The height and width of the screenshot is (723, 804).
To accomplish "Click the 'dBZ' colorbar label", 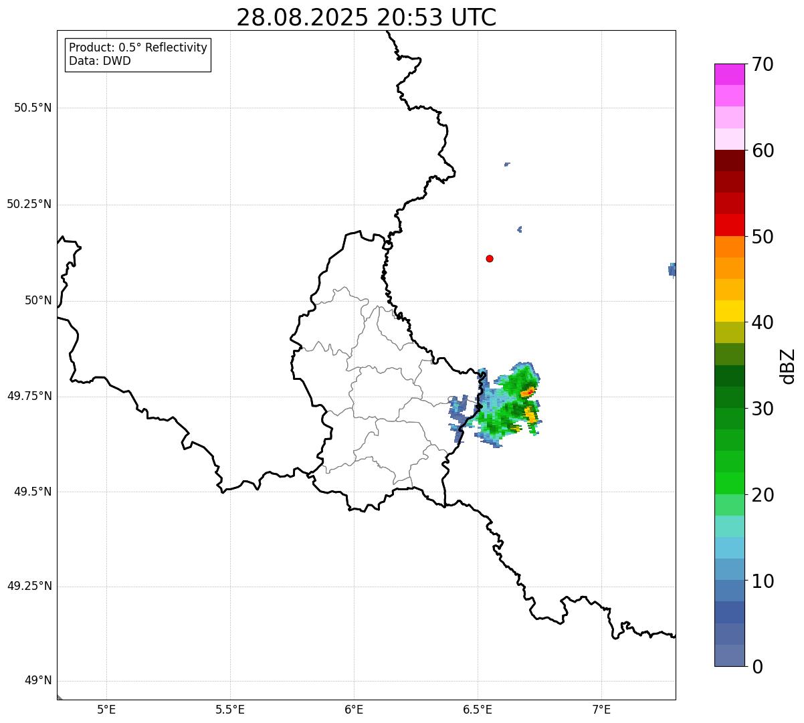I will pos(788,366).
